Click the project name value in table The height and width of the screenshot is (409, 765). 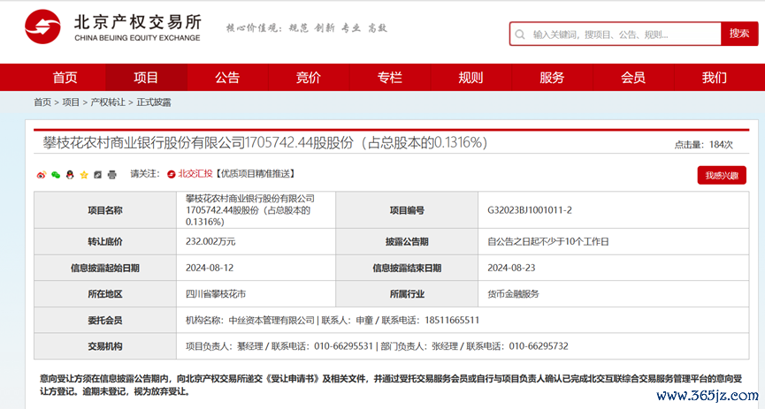pos(249,210)
